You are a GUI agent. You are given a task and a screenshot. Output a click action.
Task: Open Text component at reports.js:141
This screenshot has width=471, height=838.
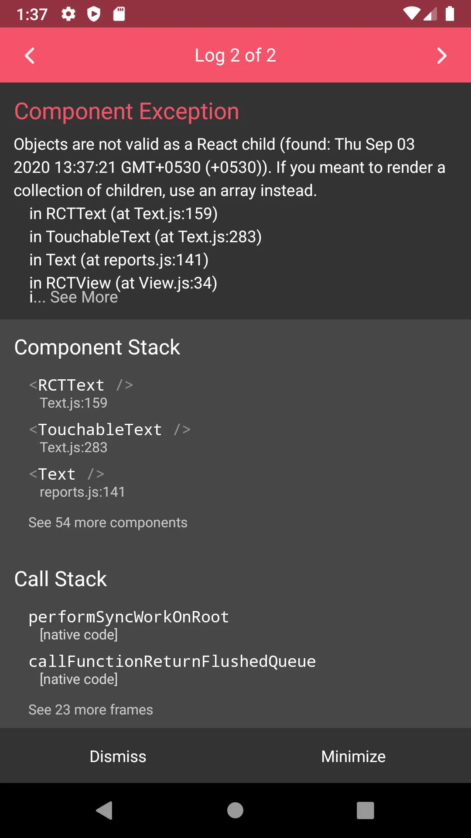coord(77,482)
